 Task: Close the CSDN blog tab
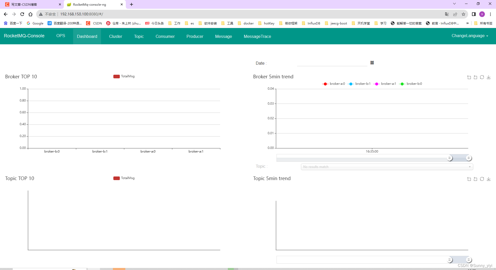60,4
